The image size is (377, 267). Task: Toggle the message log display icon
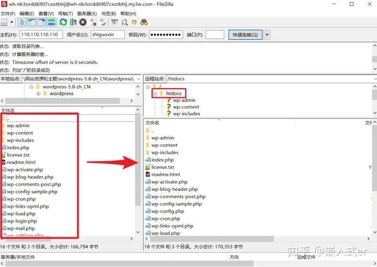coord(23,22)
